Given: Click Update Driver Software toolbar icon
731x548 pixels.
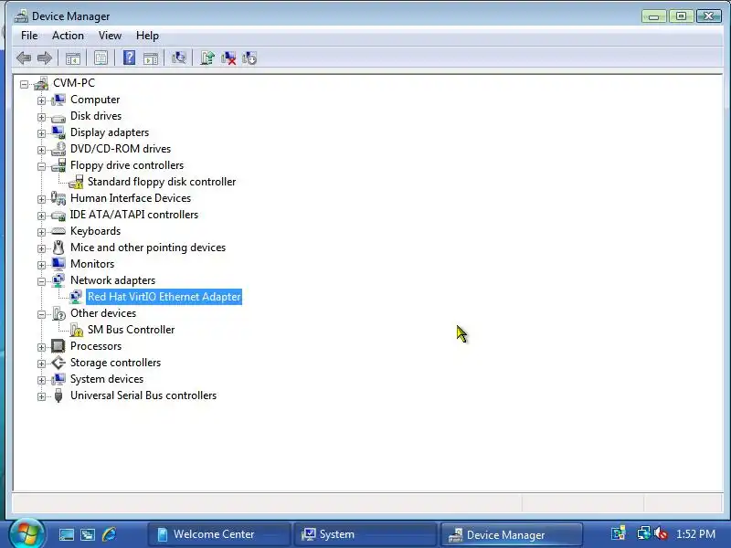Looking at the screenshot, I should click(207, 58).
